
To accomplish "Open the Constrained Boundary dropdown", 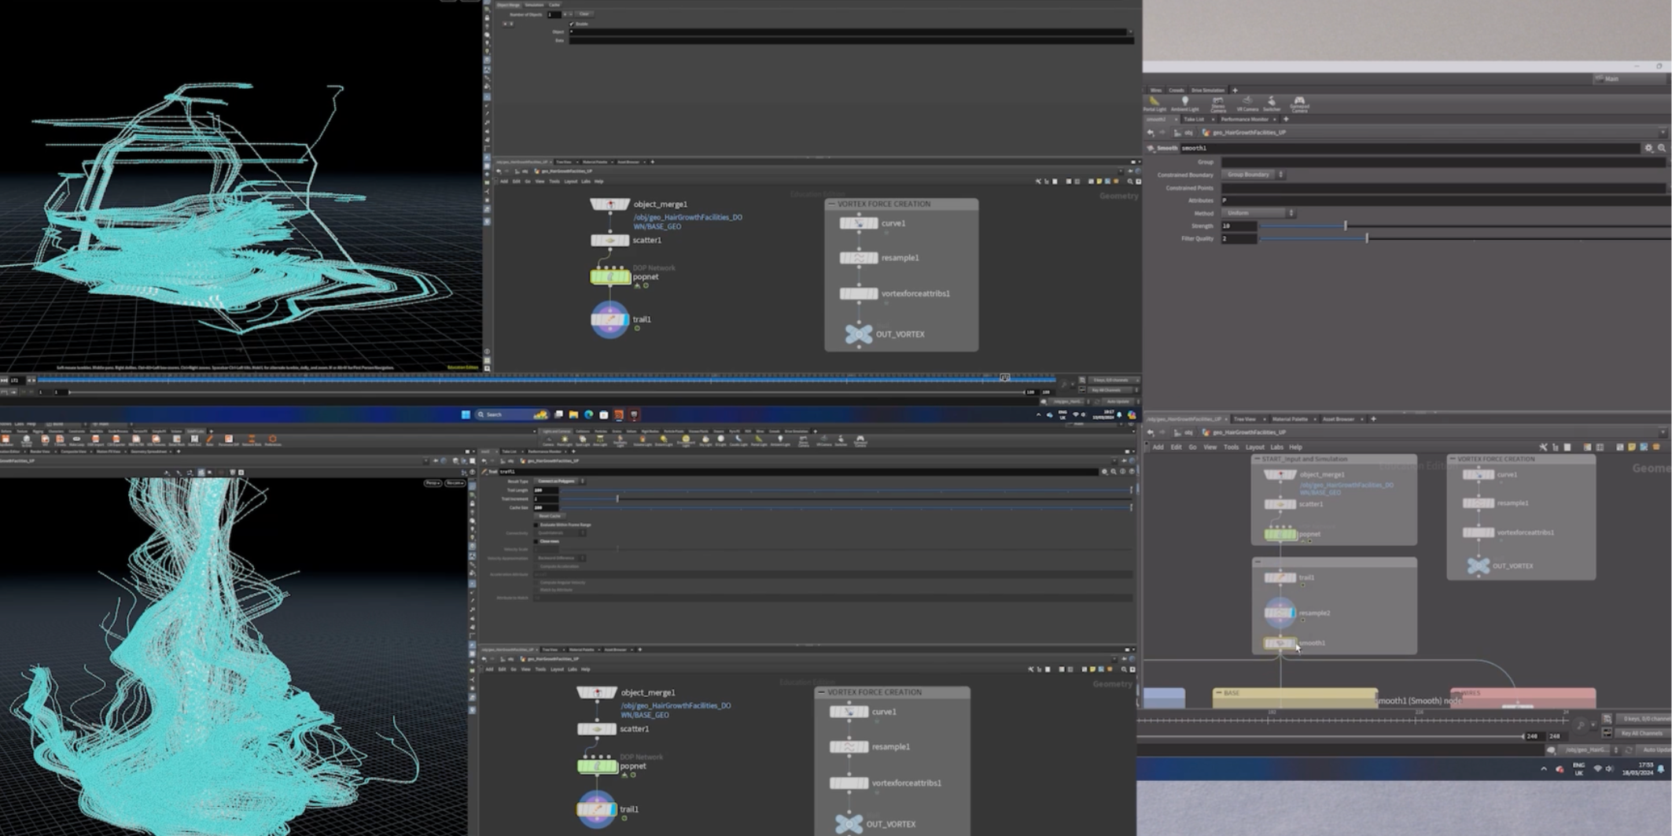I will pos(1254,175).
